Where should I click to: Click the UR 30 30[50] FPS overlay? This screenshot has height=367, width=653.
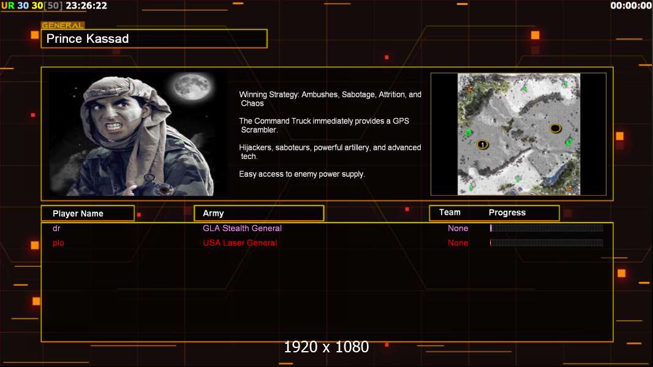tap(32, 6)
